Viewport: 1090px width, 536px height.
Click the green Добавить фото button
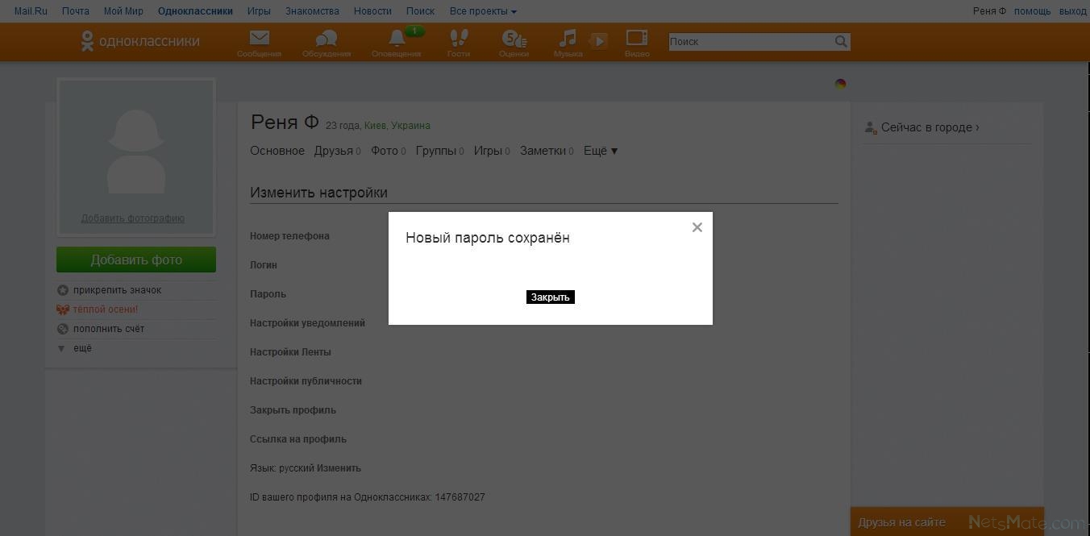(136, 260)
